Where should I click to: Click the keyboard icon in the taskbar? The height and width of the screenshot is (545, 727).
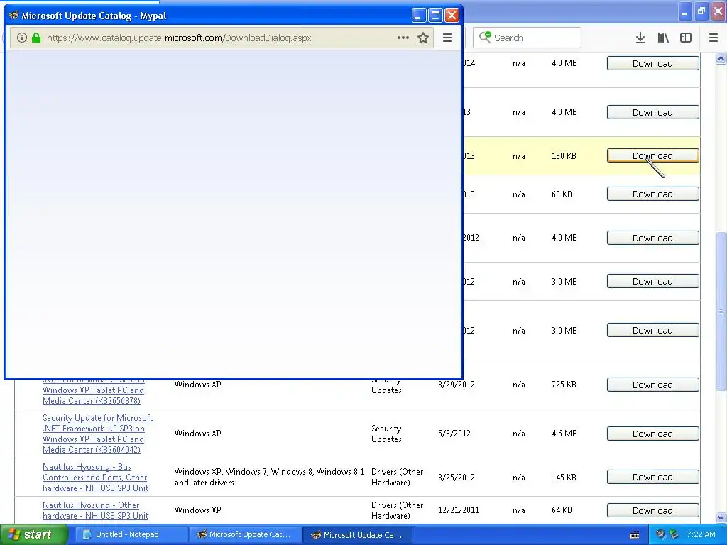[x=635, y=535]
